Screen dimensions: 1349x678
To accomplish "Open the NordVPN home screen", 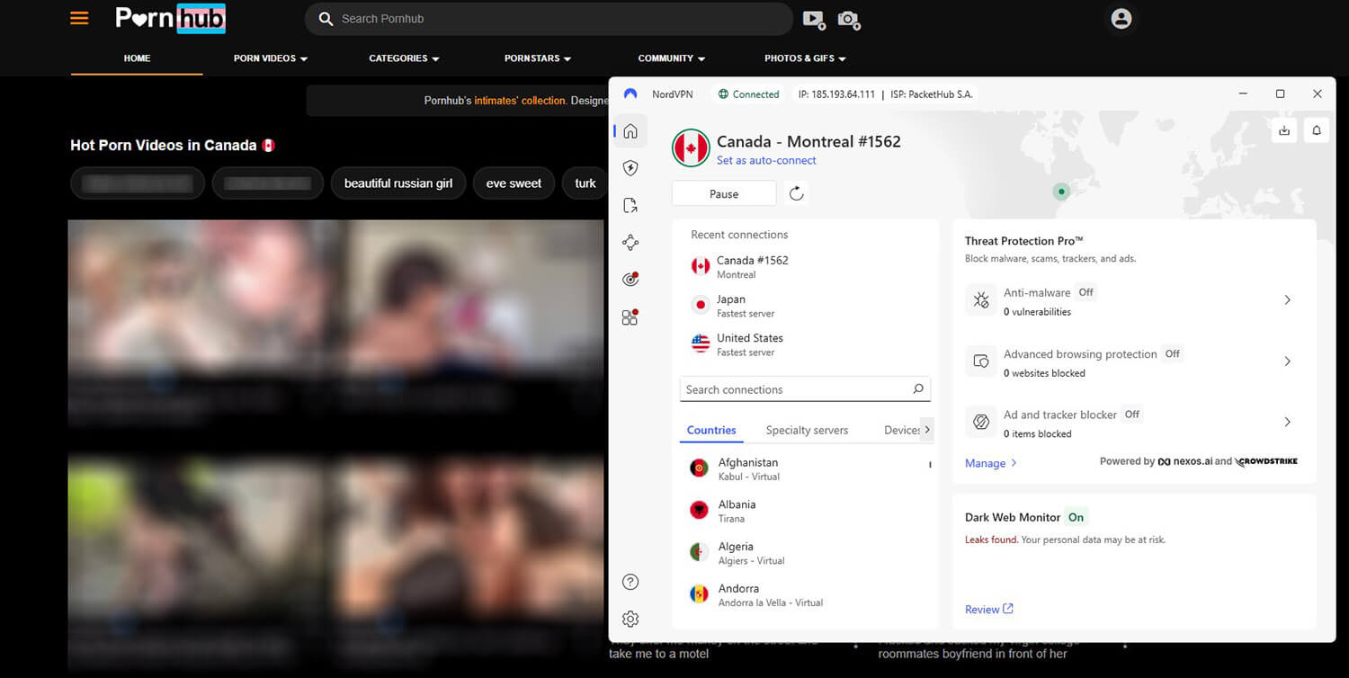I will pos(630,130).
